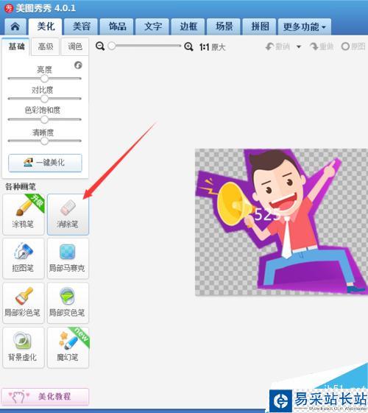
Task: Click the 重做 redo button
Action: click(322, 47)
